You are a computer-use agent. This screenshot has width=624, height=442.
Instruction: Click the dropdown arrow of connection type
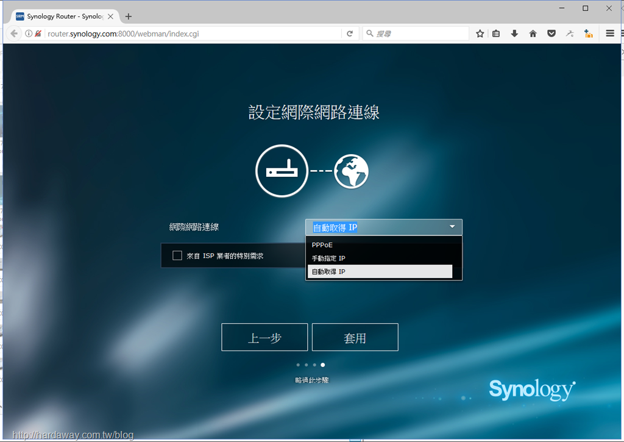[452, 227]
